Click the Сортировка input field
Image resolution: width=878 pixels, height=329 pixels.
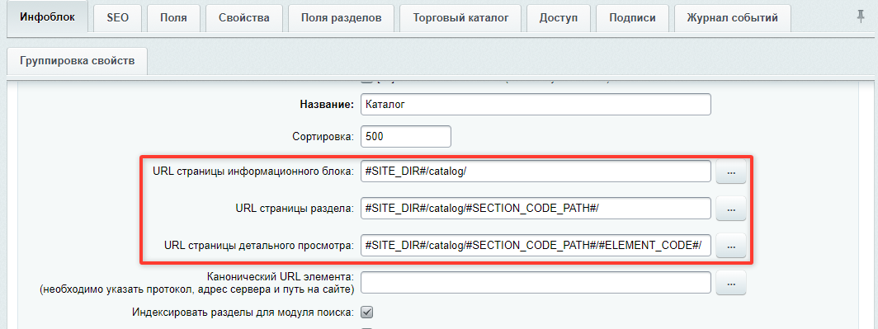point(406,136)
